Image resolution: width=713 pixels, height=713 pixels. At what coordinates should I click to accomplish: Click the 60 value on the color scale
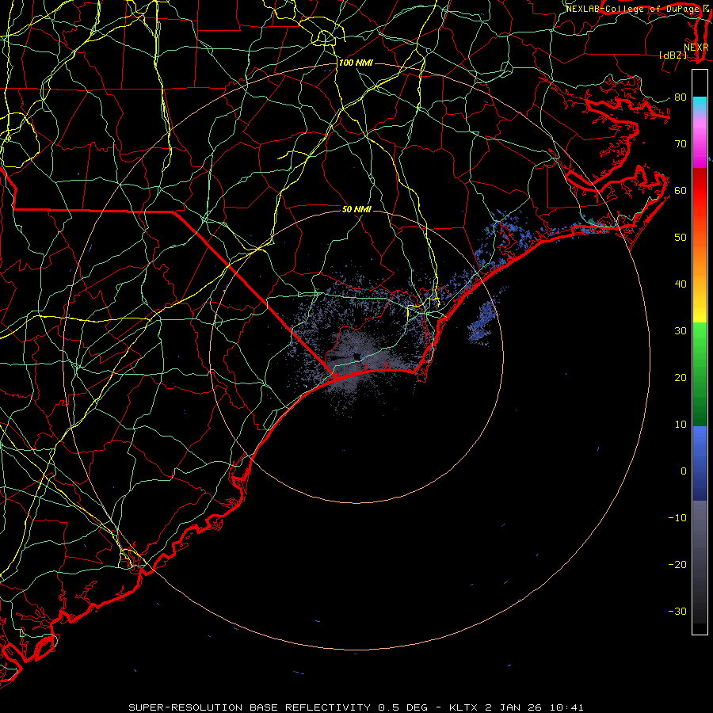pyautogui.click(x=681, y=190)
